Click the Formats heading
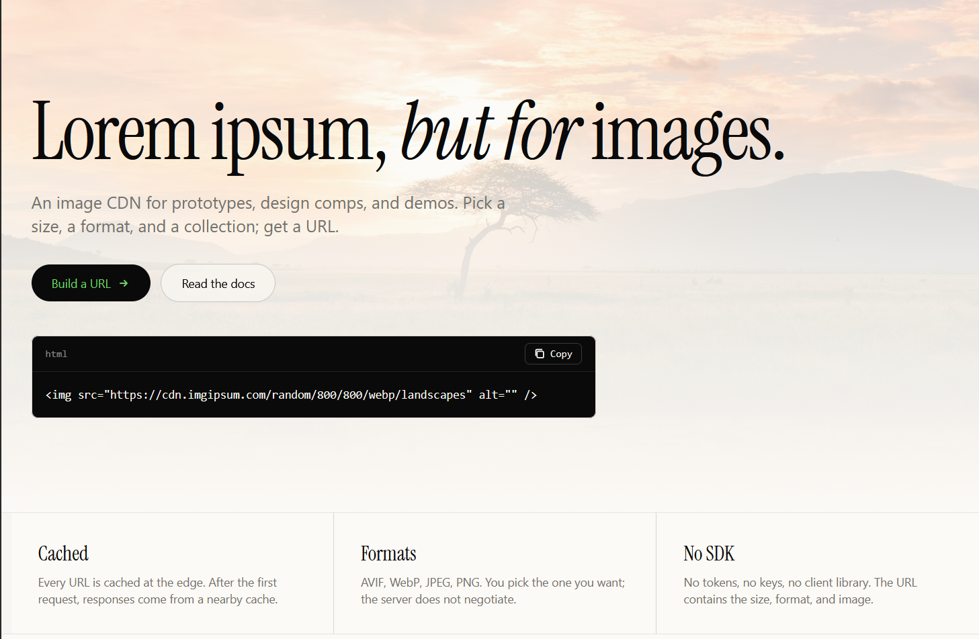This screenshot has width=979, height=639. [388, 553]
